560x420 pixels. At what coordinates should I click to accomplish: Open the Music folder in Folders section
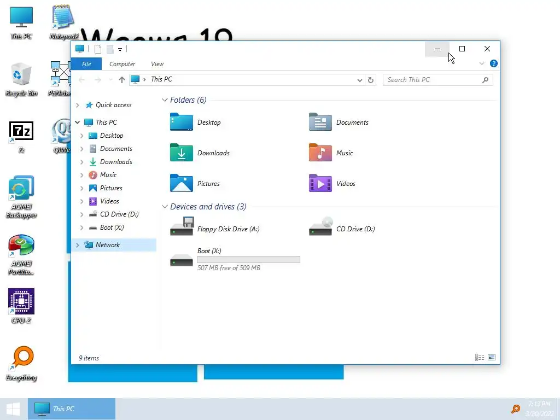[331, 153]
